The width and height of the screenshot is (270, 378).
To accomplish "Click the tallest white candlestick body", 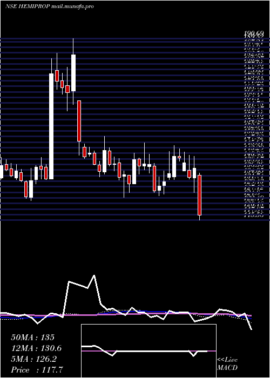I will (x=51, y=126).
